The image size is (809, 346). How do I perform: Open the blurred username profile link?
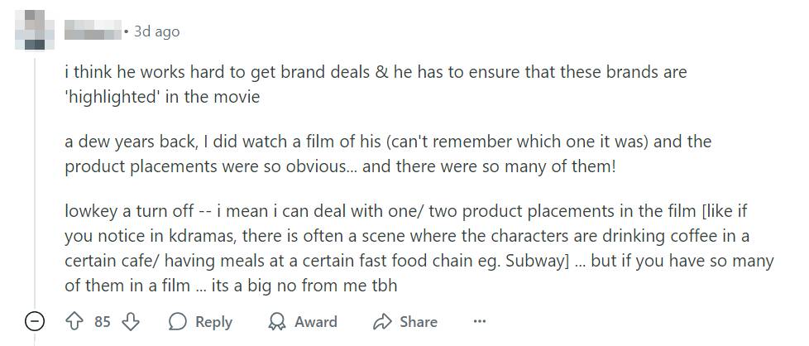(x=92, y=31)
